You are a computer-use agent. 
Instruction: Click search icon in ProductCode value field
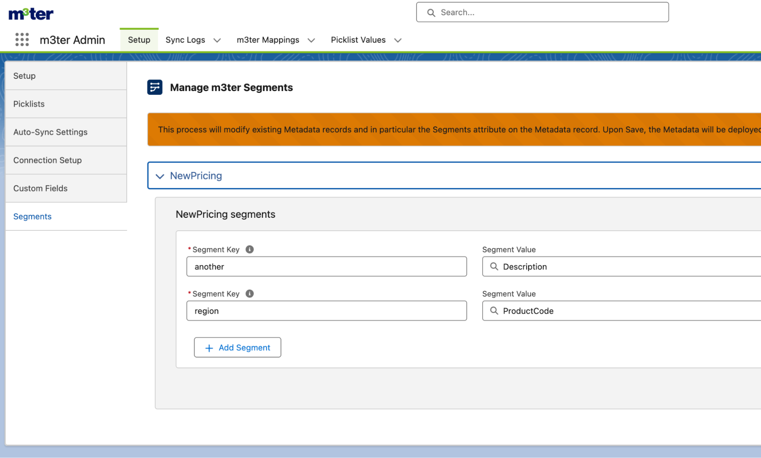click(x=494, y=311)
